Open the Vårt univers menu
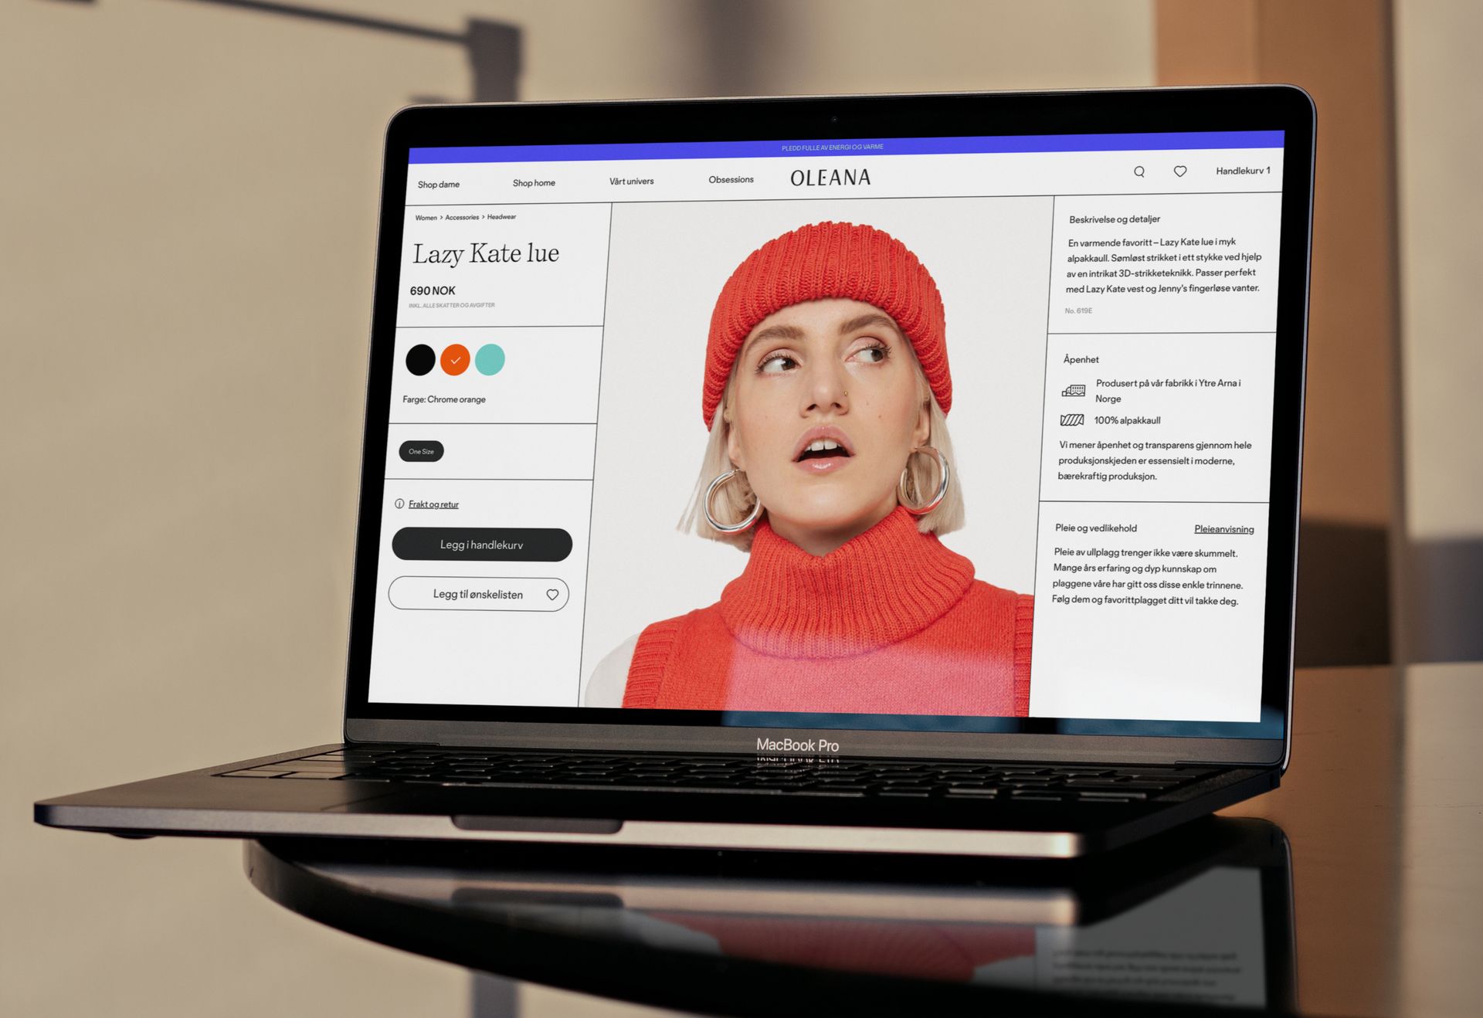The image size is (1483, 1018). (631, 182)
